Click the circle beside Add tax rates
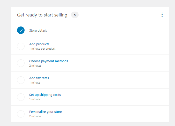The image size is (175, 126). click(21, 80)
